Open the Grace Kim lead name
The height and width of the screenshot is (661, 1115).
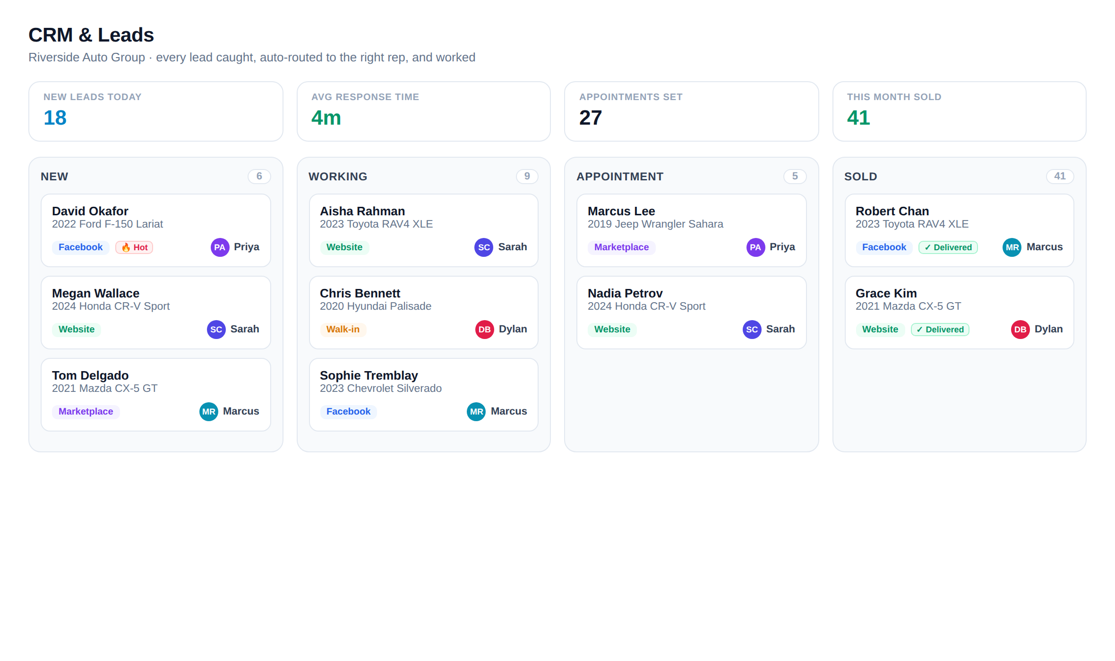point(886,293)
